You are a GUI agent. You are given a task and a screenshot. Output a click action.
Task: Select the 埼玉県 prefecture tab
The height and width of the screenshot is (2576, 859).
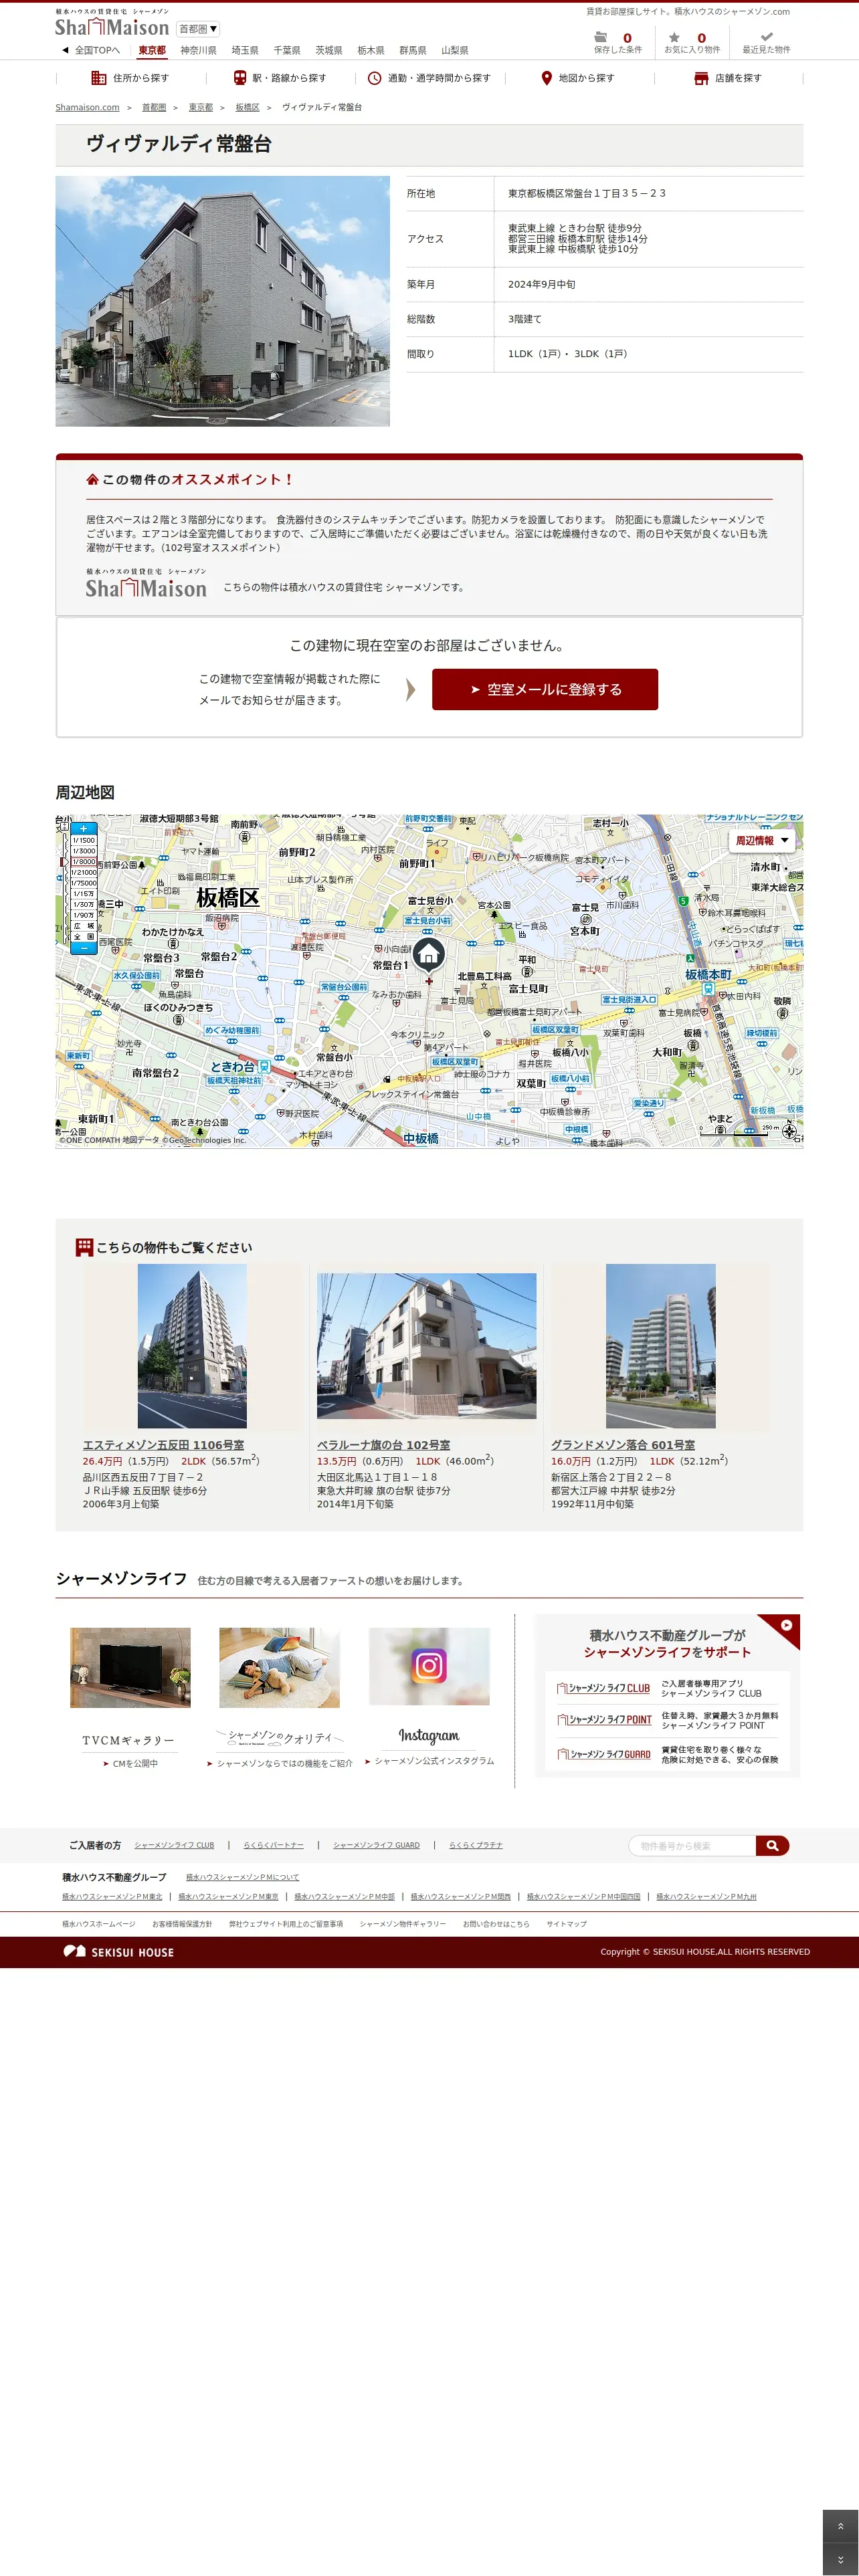click(x=245, y=50)
